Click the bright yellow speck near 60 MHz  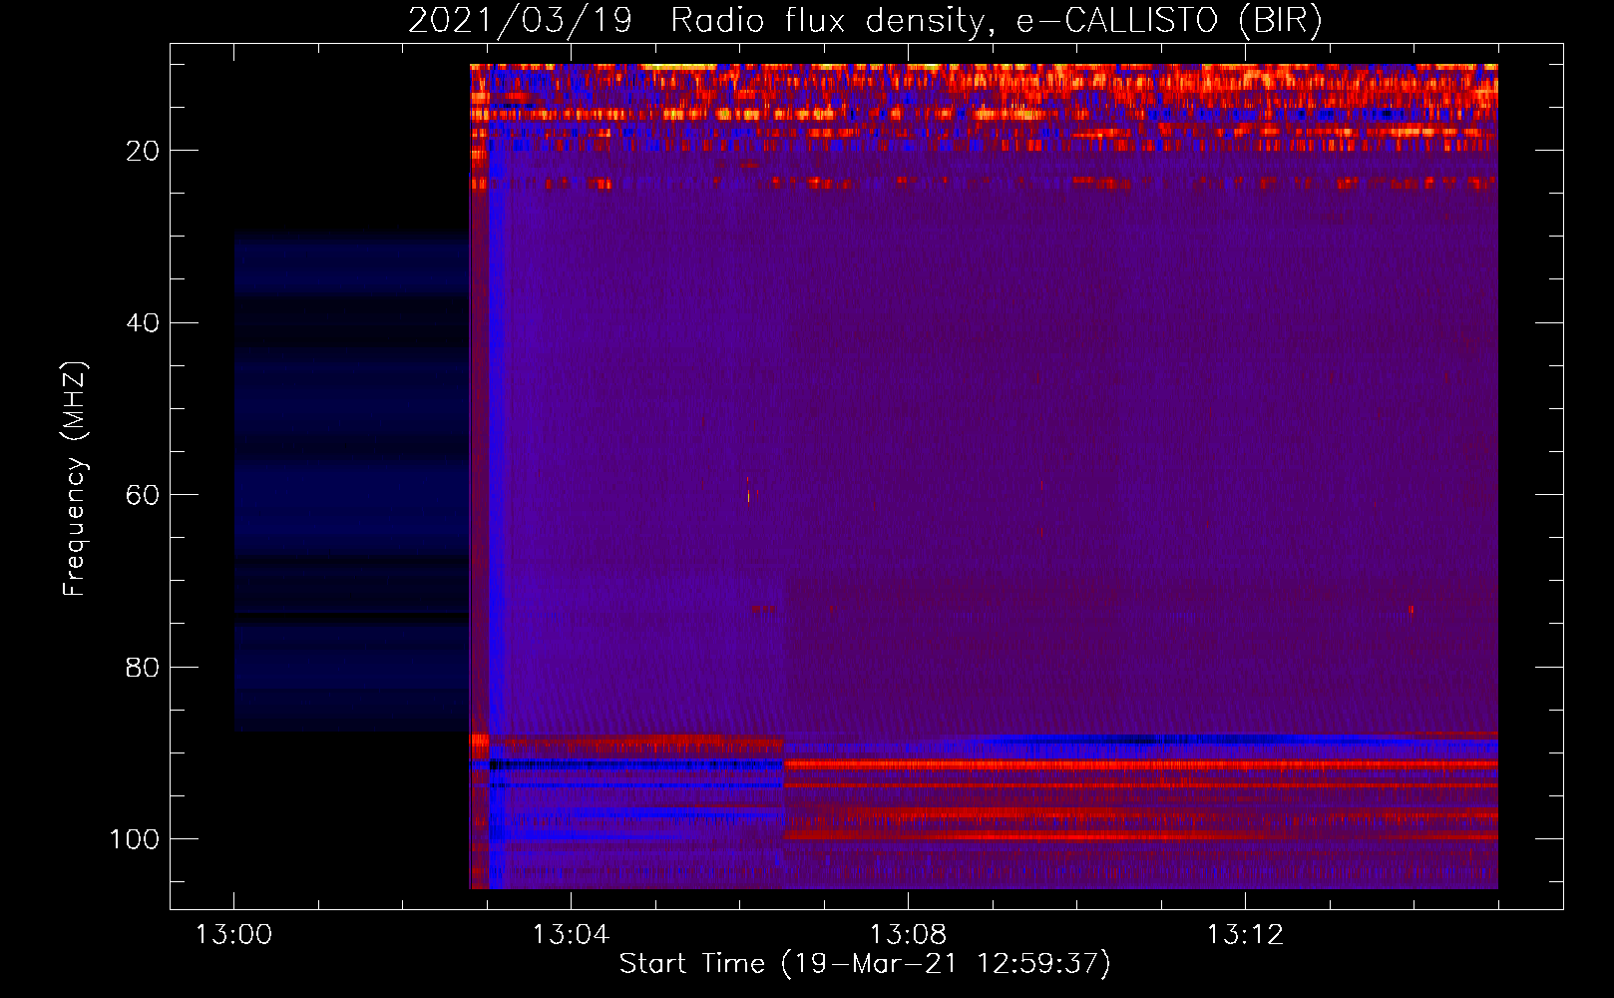[748, 493]
